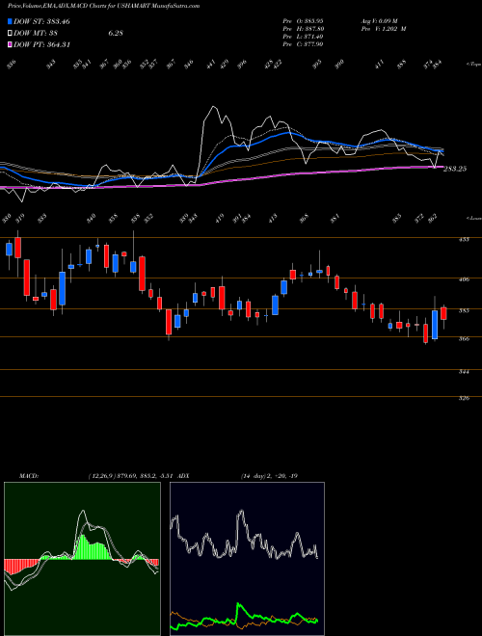Click the tall blue candle before the last candle
This screenshot has width=482, height=636.
tap(435, 325)
